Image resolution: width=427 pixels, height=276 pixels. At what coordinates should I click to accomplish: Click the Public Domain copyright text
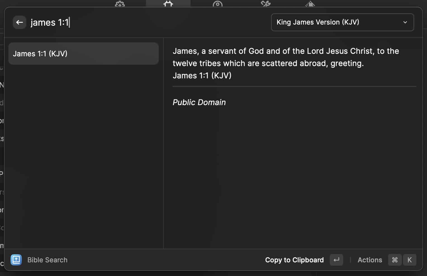click(199, 102)
